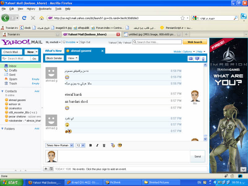The width and height of the screenshot is (248, 186).
Task: Toggle italic text formatting
Action: click(97, 145)
